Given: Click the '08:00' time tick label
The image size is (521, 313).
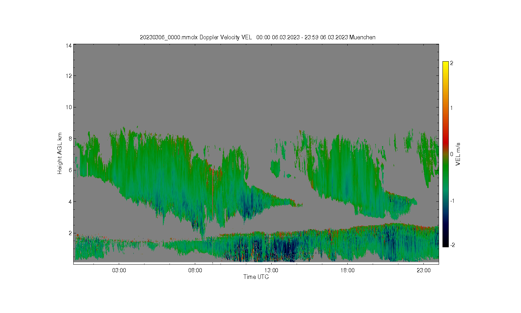Looking at the screenshot, I should (x=195, y=271).
